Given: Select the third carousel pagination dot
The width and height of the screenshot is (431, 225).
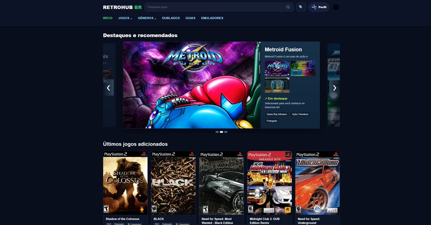Looking at the screenshot, I should pos(226,132).
